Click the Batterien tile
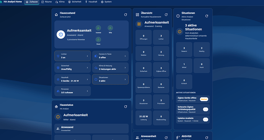 point(161,86)
